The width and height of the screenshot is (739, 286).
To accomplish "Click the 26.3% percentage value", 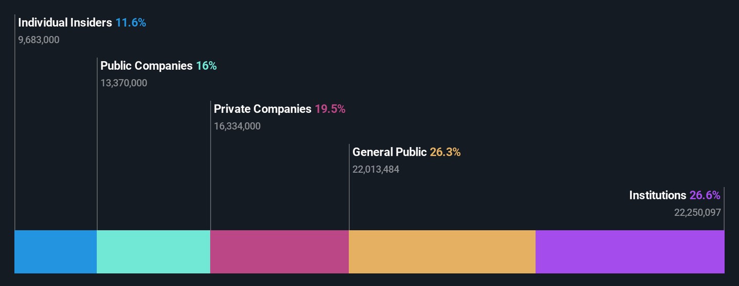I will coord(445,152).
